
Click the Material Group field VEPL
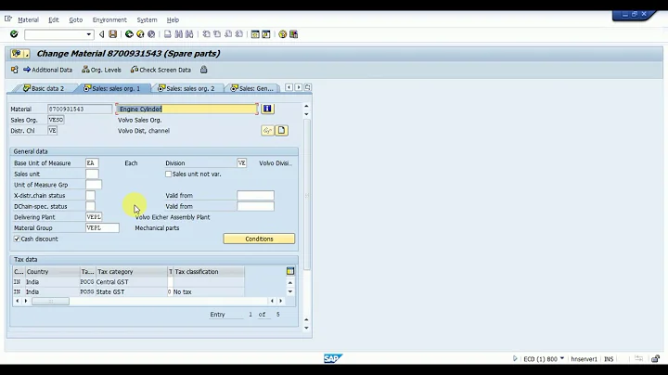click(x=102, y=228)
